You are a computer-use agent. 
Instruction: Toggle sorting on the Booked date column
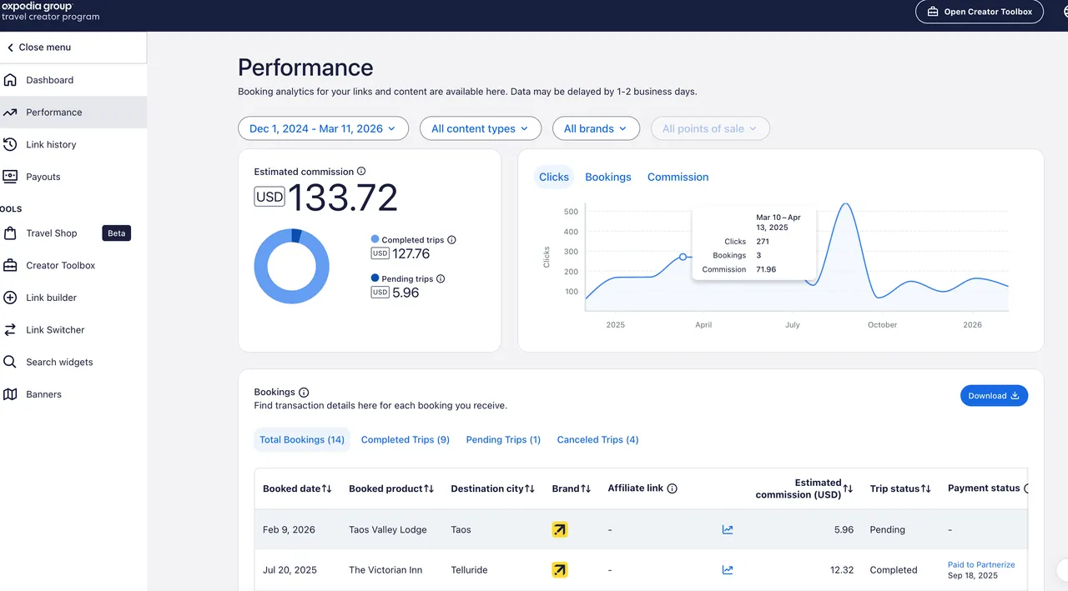326,488
